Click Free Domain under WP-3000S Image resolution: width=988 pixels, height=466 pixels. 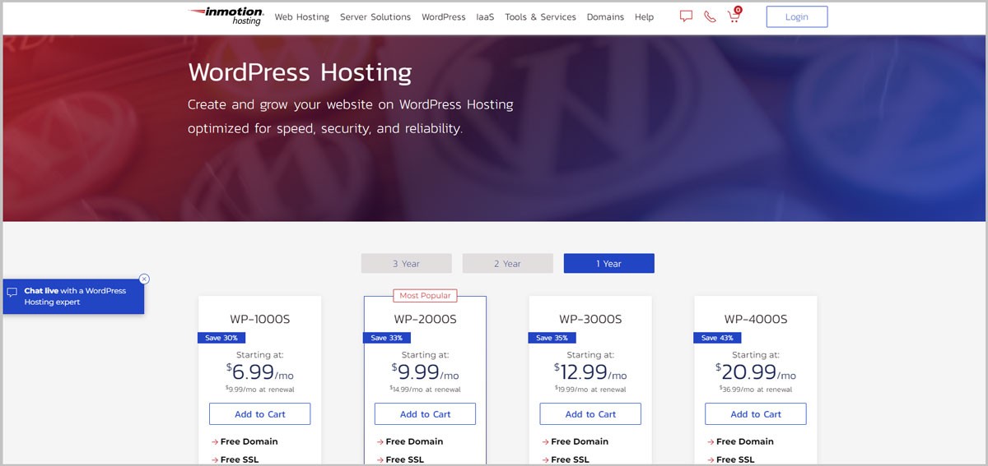pos(580,441)
